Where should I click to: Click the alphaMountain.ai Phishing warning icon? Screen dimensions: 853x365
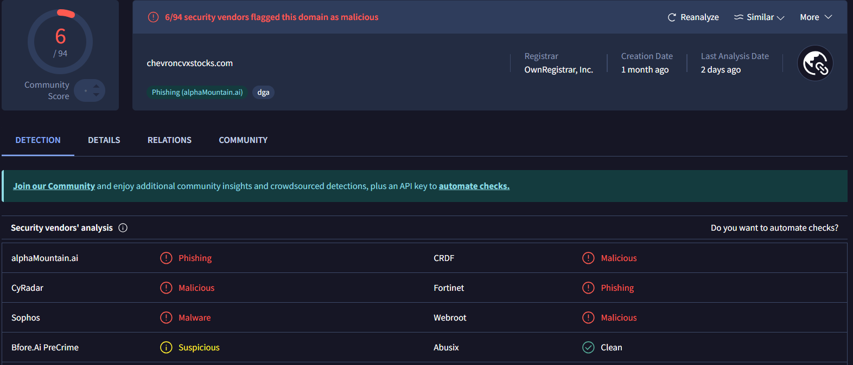tap(166, 258)
